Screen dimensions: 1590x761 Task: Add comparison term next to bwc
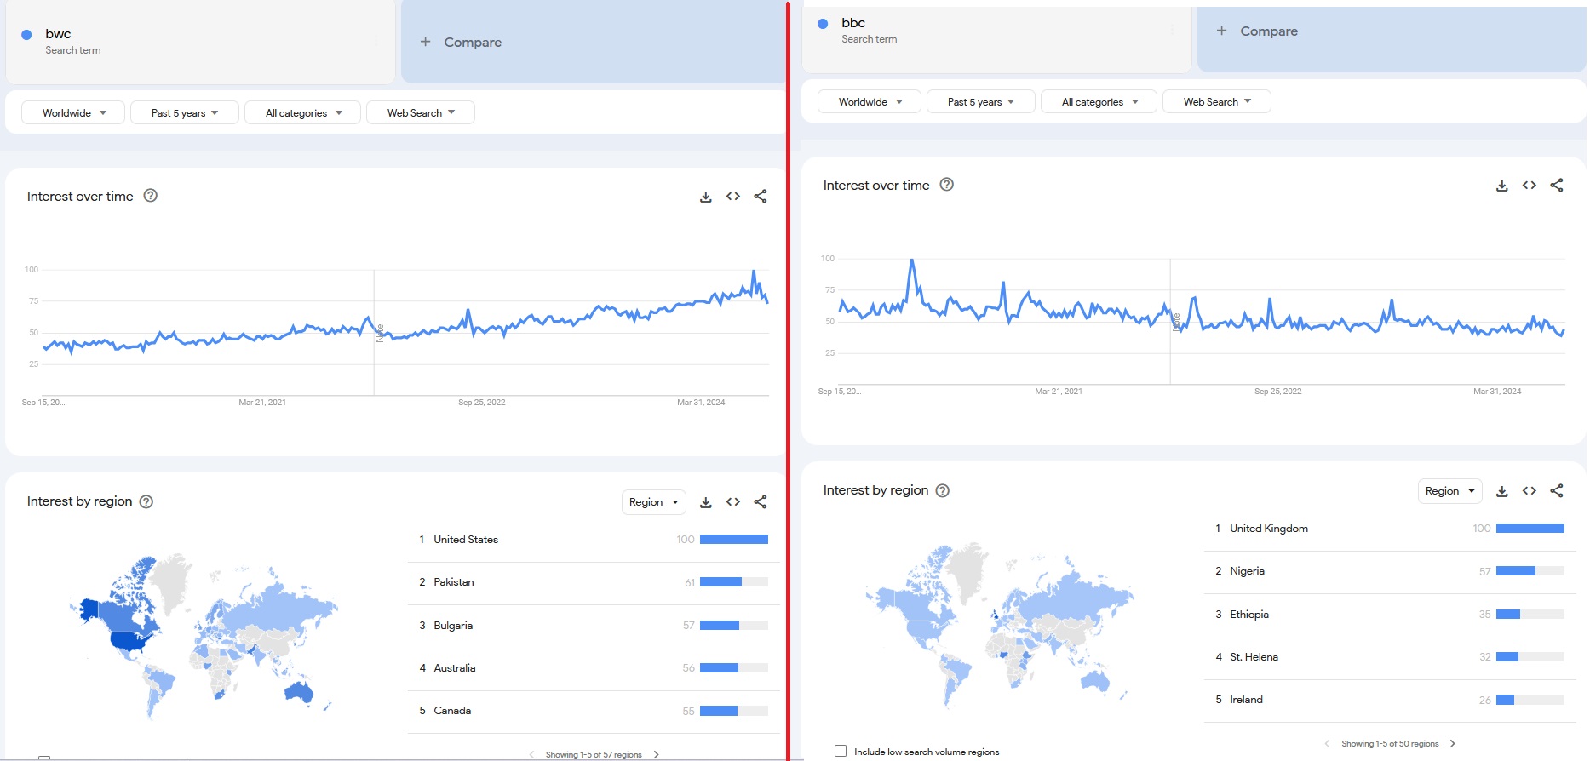593,42
